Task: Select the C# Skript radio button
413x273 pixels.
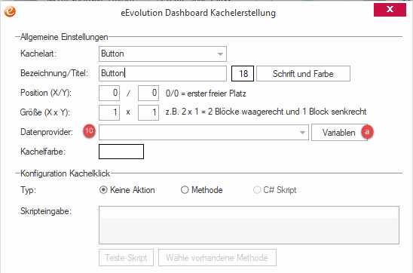Action: (257, 190)
